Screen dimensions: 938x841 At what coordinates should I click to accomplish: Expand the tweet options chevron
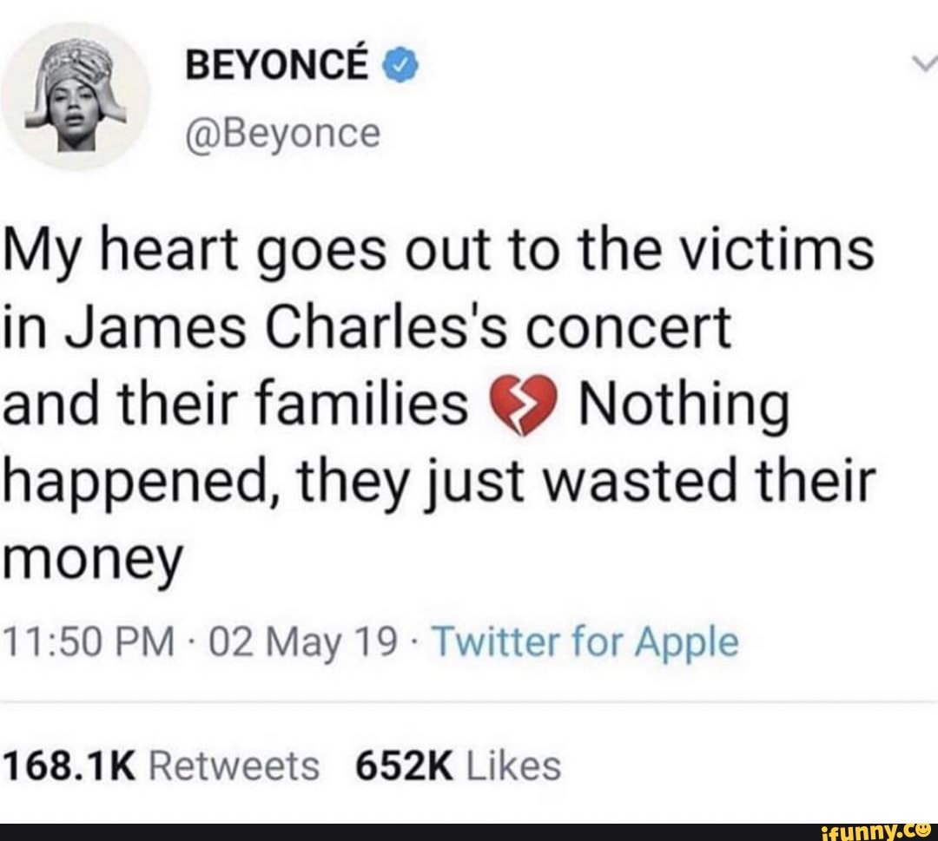tap(923, 62)
